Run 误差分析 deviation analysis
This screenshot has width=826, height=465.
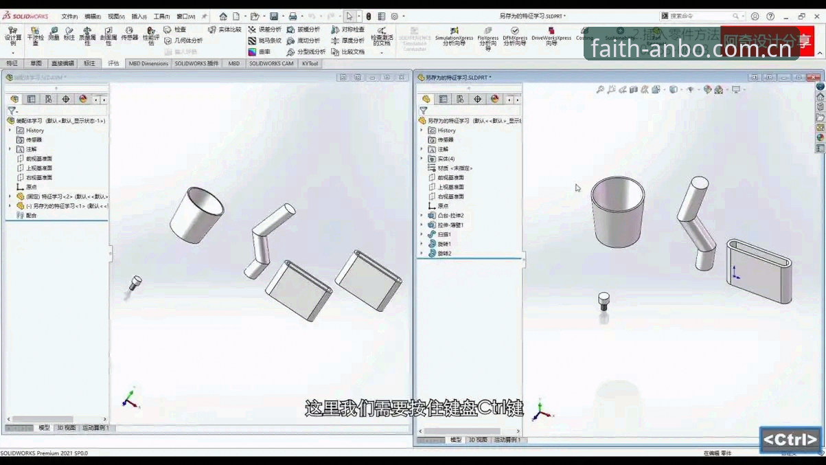265,30
